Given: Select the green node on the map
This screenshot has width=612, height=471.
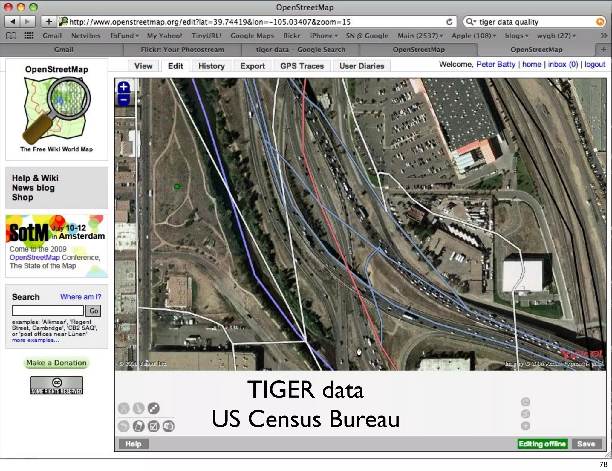Looking at the screenshot, I should click(x=177, y=186).
